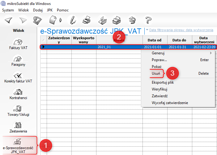The height and width of the screenshot is (155, 217).
Task: Click the 2021-01-01 date cell
Action: (x=155, y=47)
